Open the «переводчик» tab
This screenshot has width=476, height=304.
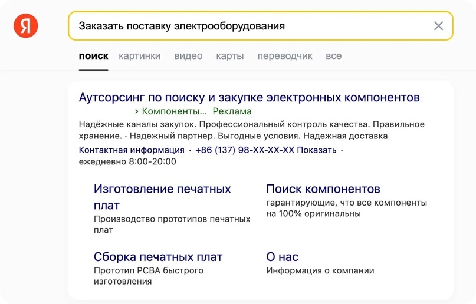tap(285, 56)
